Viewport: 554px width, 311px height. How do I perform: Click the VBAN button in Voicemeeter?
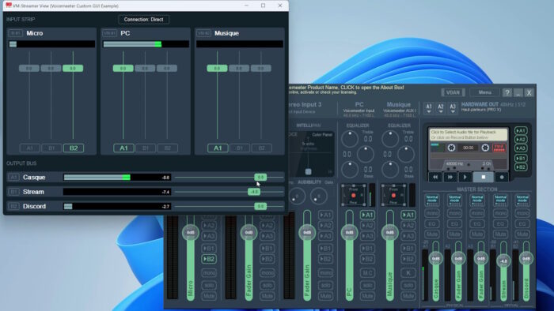(x=453, y=92)
